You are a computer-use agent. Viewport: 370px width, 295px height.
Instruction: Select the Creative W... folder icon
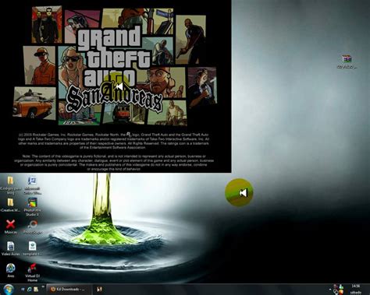pos(10,205)
